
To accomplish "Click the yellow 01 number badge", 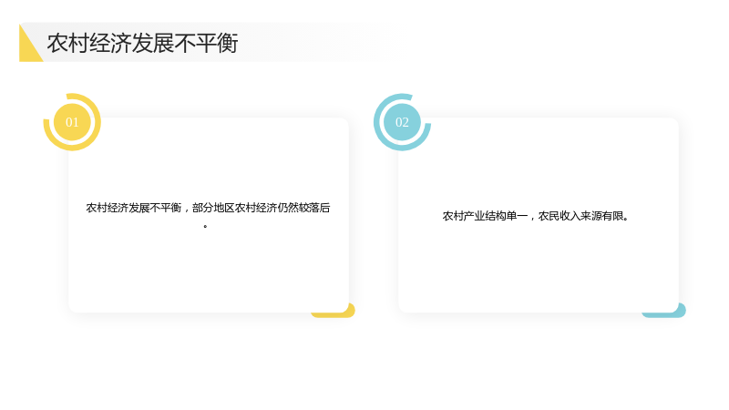I will point(72,122).
